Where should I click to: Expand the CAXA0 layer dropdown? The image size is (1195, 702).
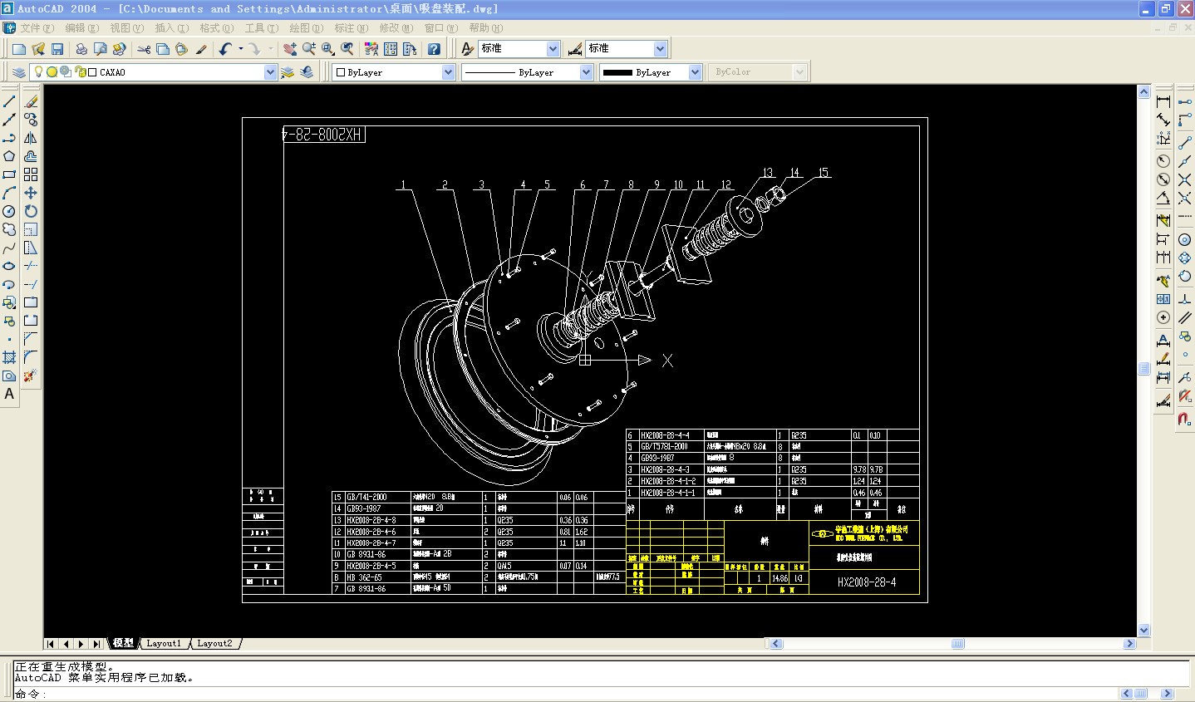pos(270,72)
